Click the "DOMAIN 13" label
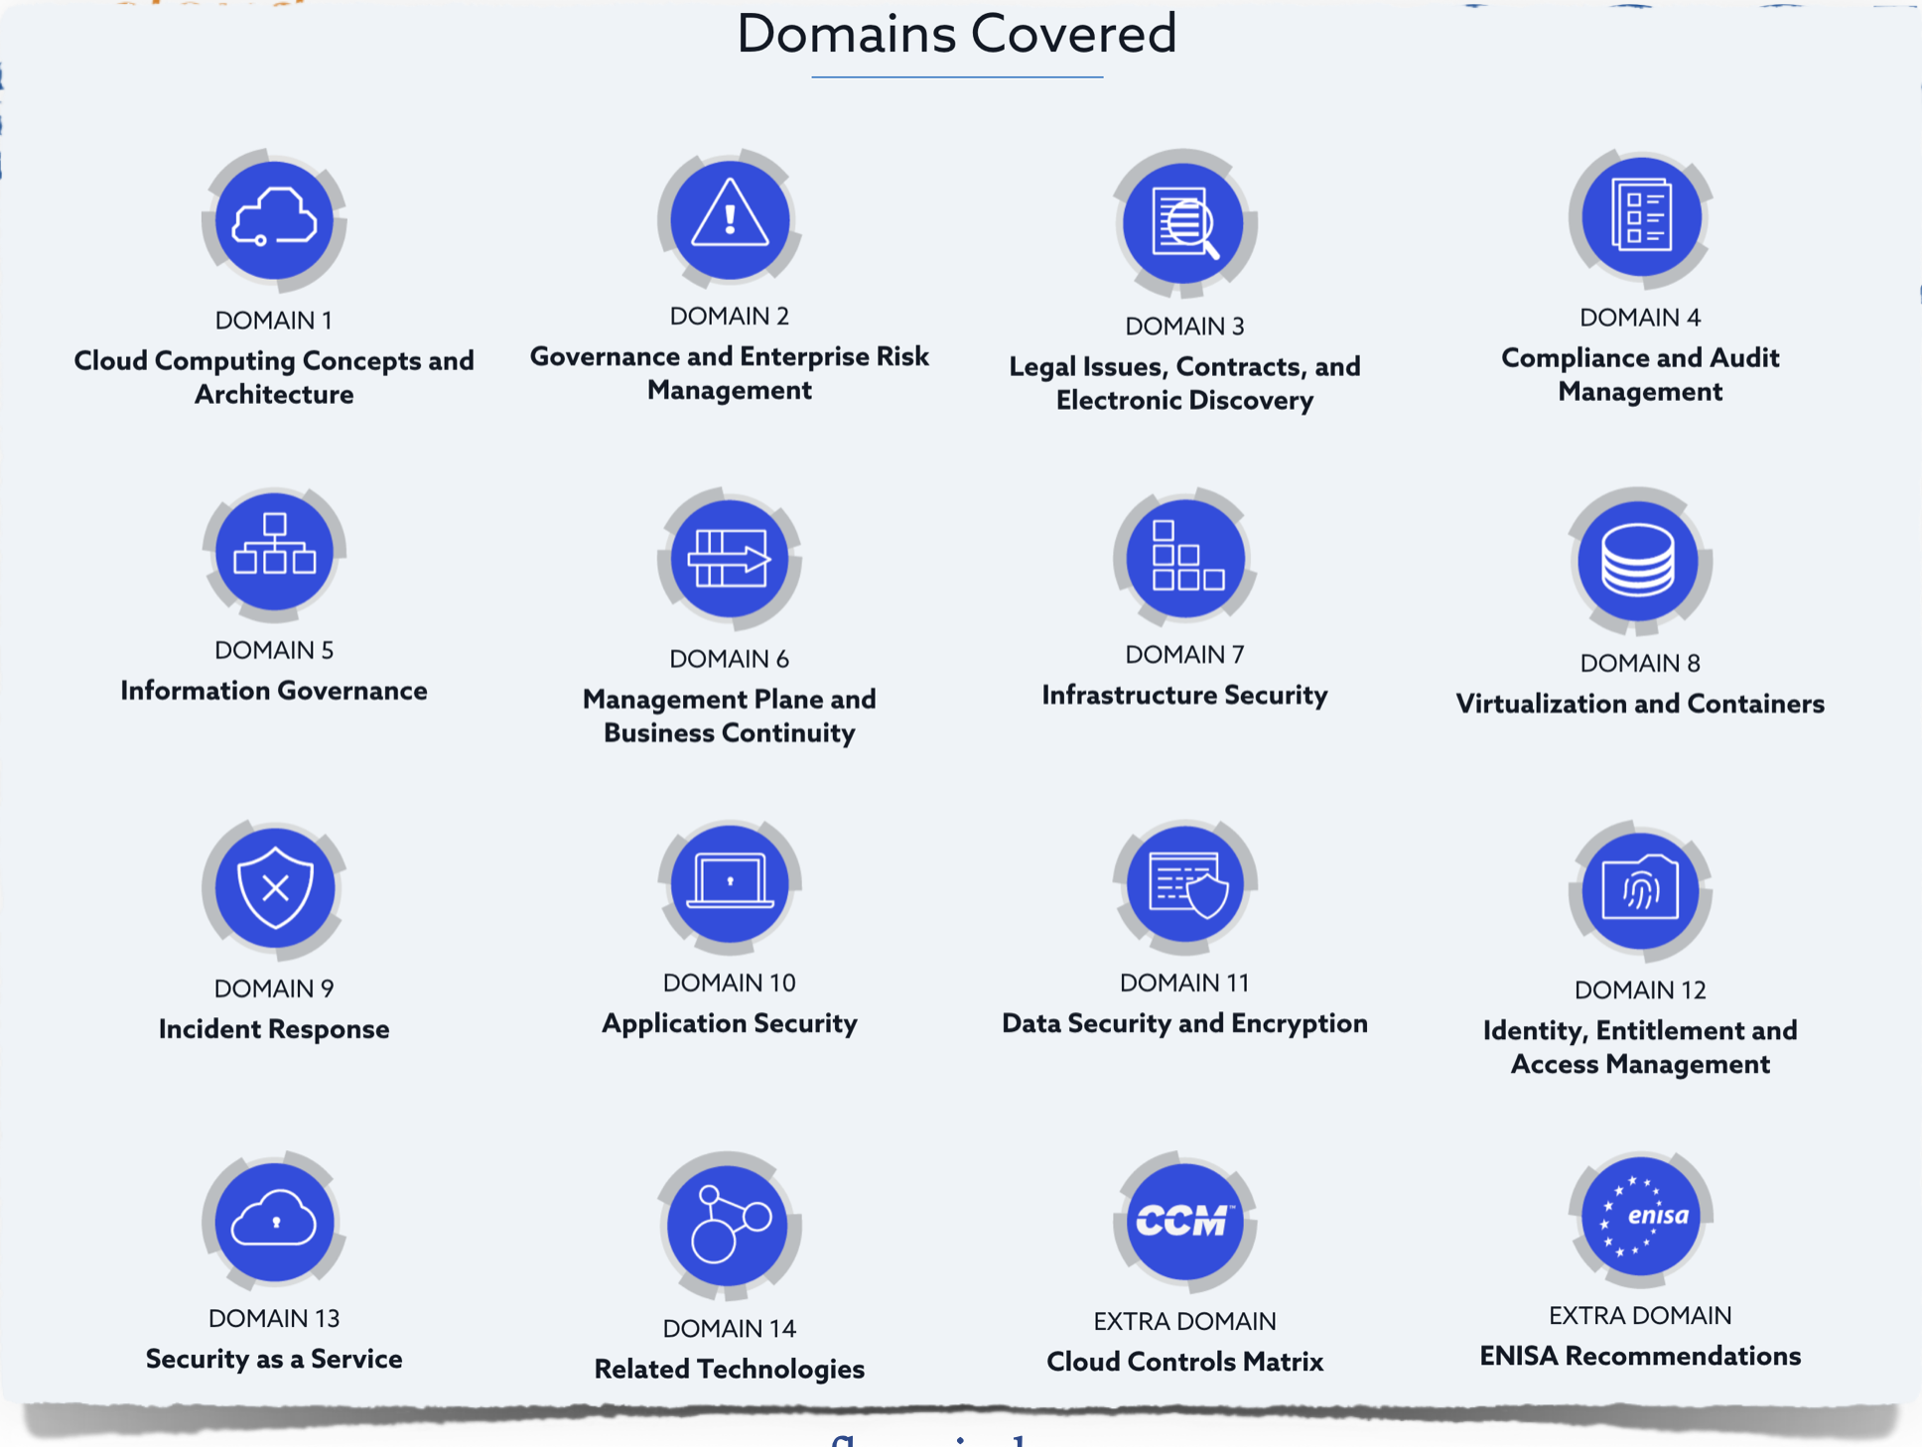1922x1447 pixels. pos(274,1318)
